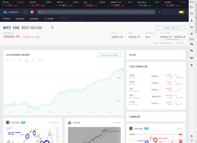Expand the XU100 panel chevron
Image resolution: width=197 pixels, height=143 pixels.
[181, 55]
